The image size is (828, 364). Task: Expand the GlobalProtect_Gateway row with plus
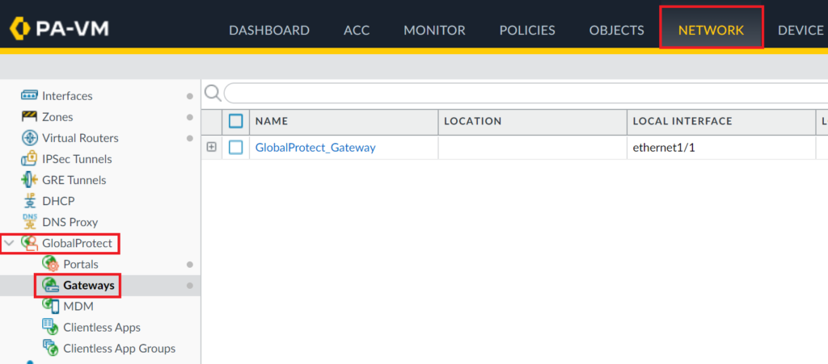click(x=212, y=148)
